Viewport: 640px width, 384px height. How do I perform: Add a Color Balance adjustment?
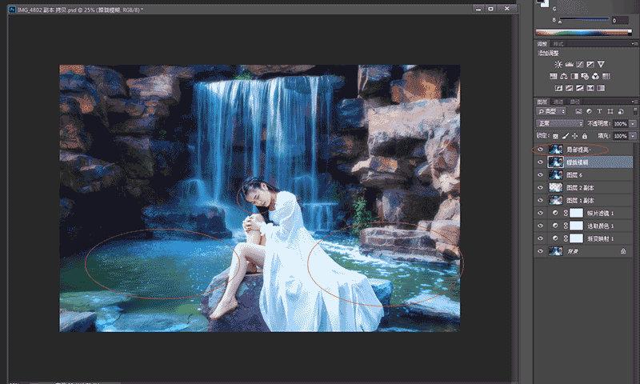[x=563, y=75]
